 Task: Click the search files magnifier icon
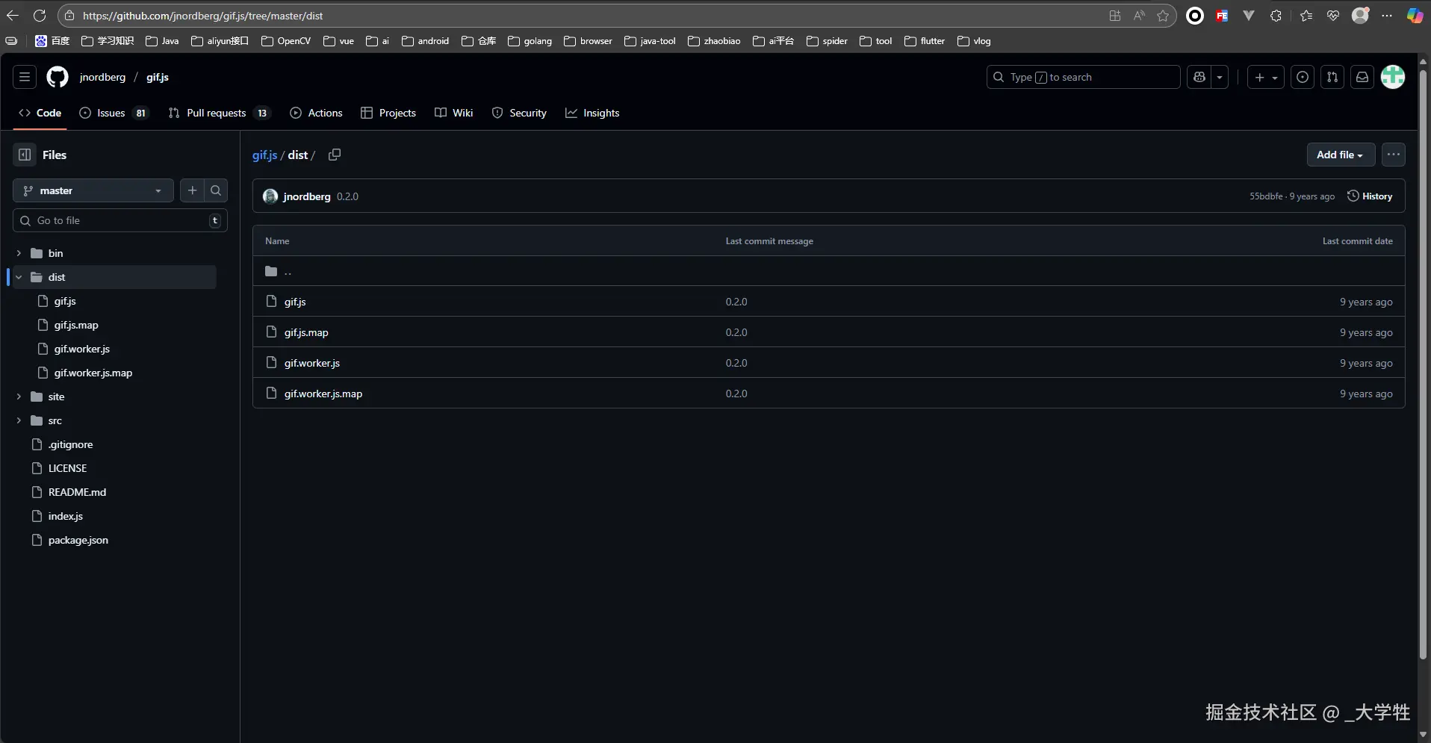point(216,190)
